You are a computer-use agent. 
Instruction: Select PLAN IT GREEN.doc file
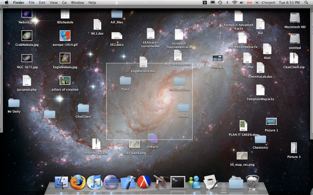243,126
